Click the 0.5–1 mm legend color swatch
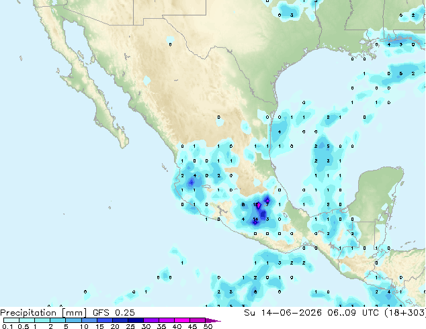 27,320
